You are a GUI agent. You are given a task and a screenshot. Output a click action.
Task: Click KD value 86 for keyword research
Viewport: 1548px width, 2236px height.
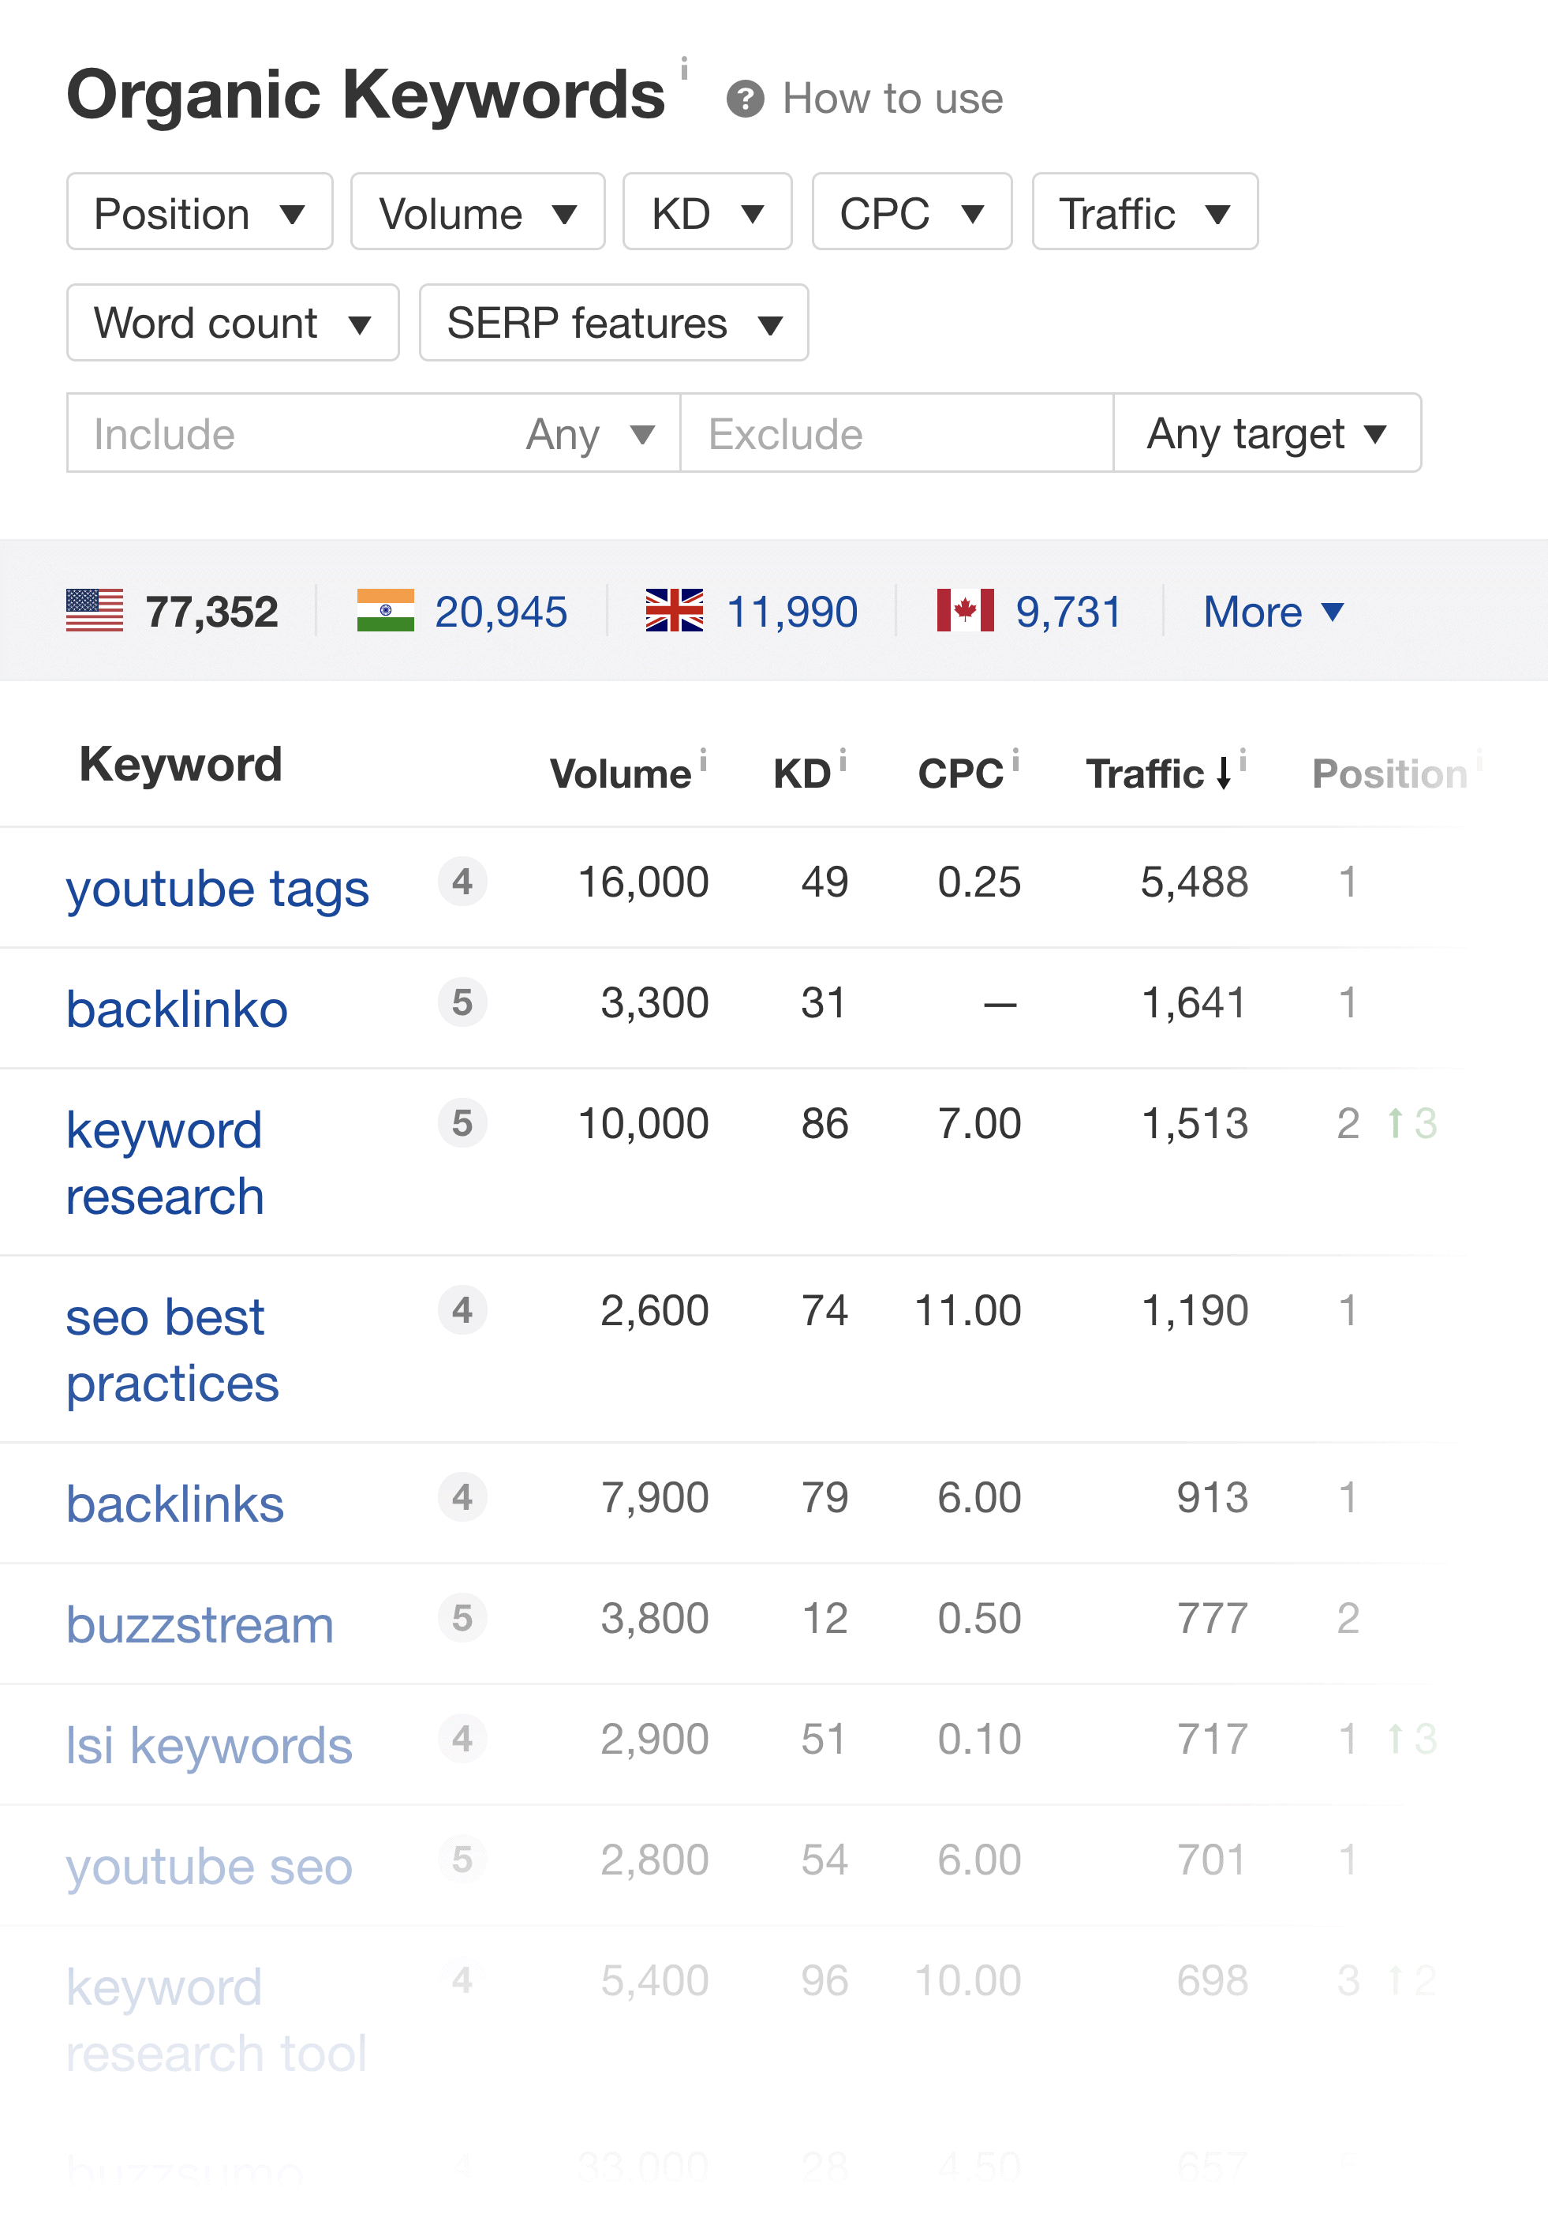coord(824,1123)
